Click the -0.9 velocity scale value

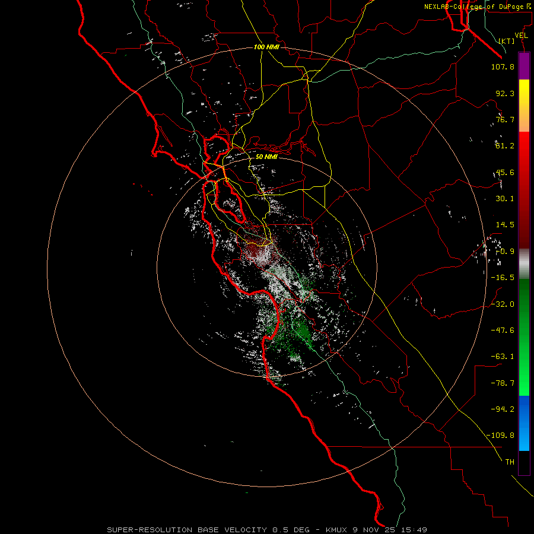pyautogui.click(x=505, y=252)
